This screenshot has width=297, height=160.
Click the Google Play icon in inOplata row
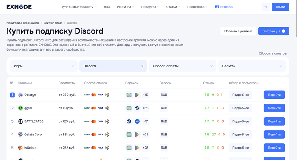coord(137,148)
